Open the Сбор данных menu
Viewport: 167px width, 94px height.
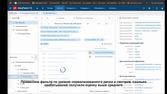pos(99,8)
